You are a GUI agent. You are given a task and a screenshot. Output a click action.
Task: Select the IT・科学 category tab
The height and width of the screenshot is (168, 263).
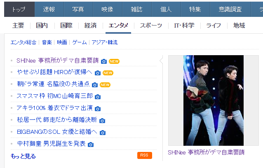click(184, 26)
